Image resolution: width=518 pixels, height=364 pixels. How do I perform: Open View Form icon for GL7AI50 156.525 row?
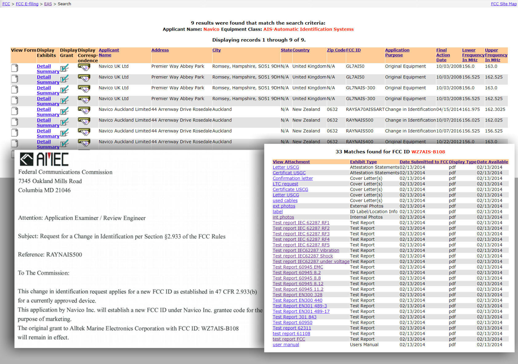pos(14,79)
